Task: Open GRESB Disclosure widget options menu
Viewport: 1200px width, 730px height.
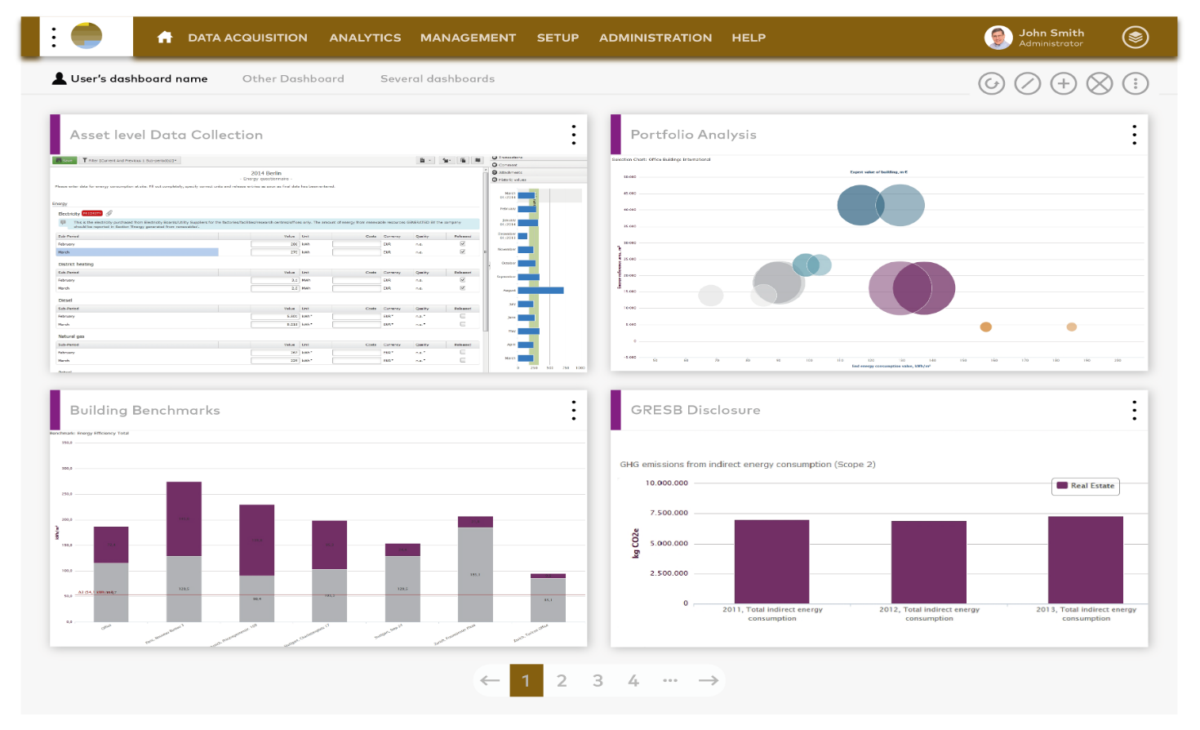Action: 1135,410
